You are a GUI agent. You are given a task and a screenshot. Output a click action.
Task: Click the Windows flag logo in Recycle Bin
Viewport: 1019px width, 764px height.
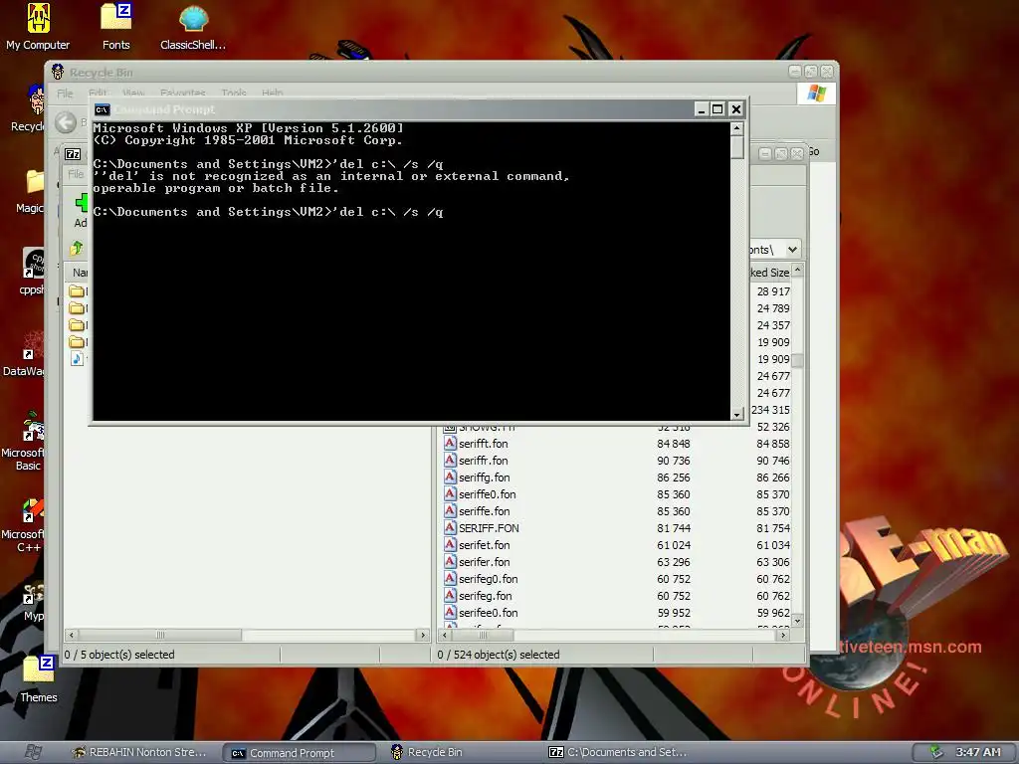(816, 94)
